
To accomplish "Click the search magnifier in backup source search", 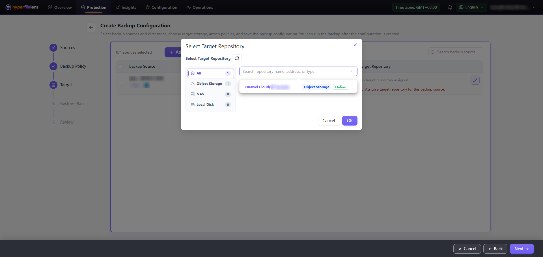I will (x=433, y=52).
